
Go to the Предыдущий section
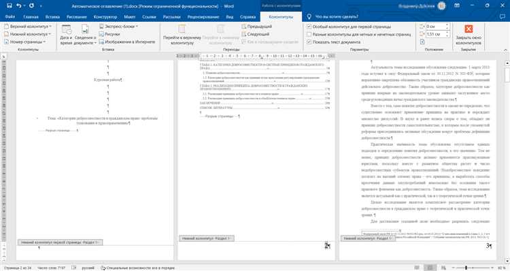256,27
